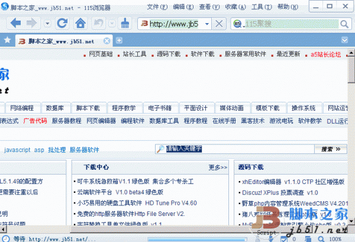Go forward with the forward arrow
355x242 pixels.
pyautogui.click(x=31, y=23)
